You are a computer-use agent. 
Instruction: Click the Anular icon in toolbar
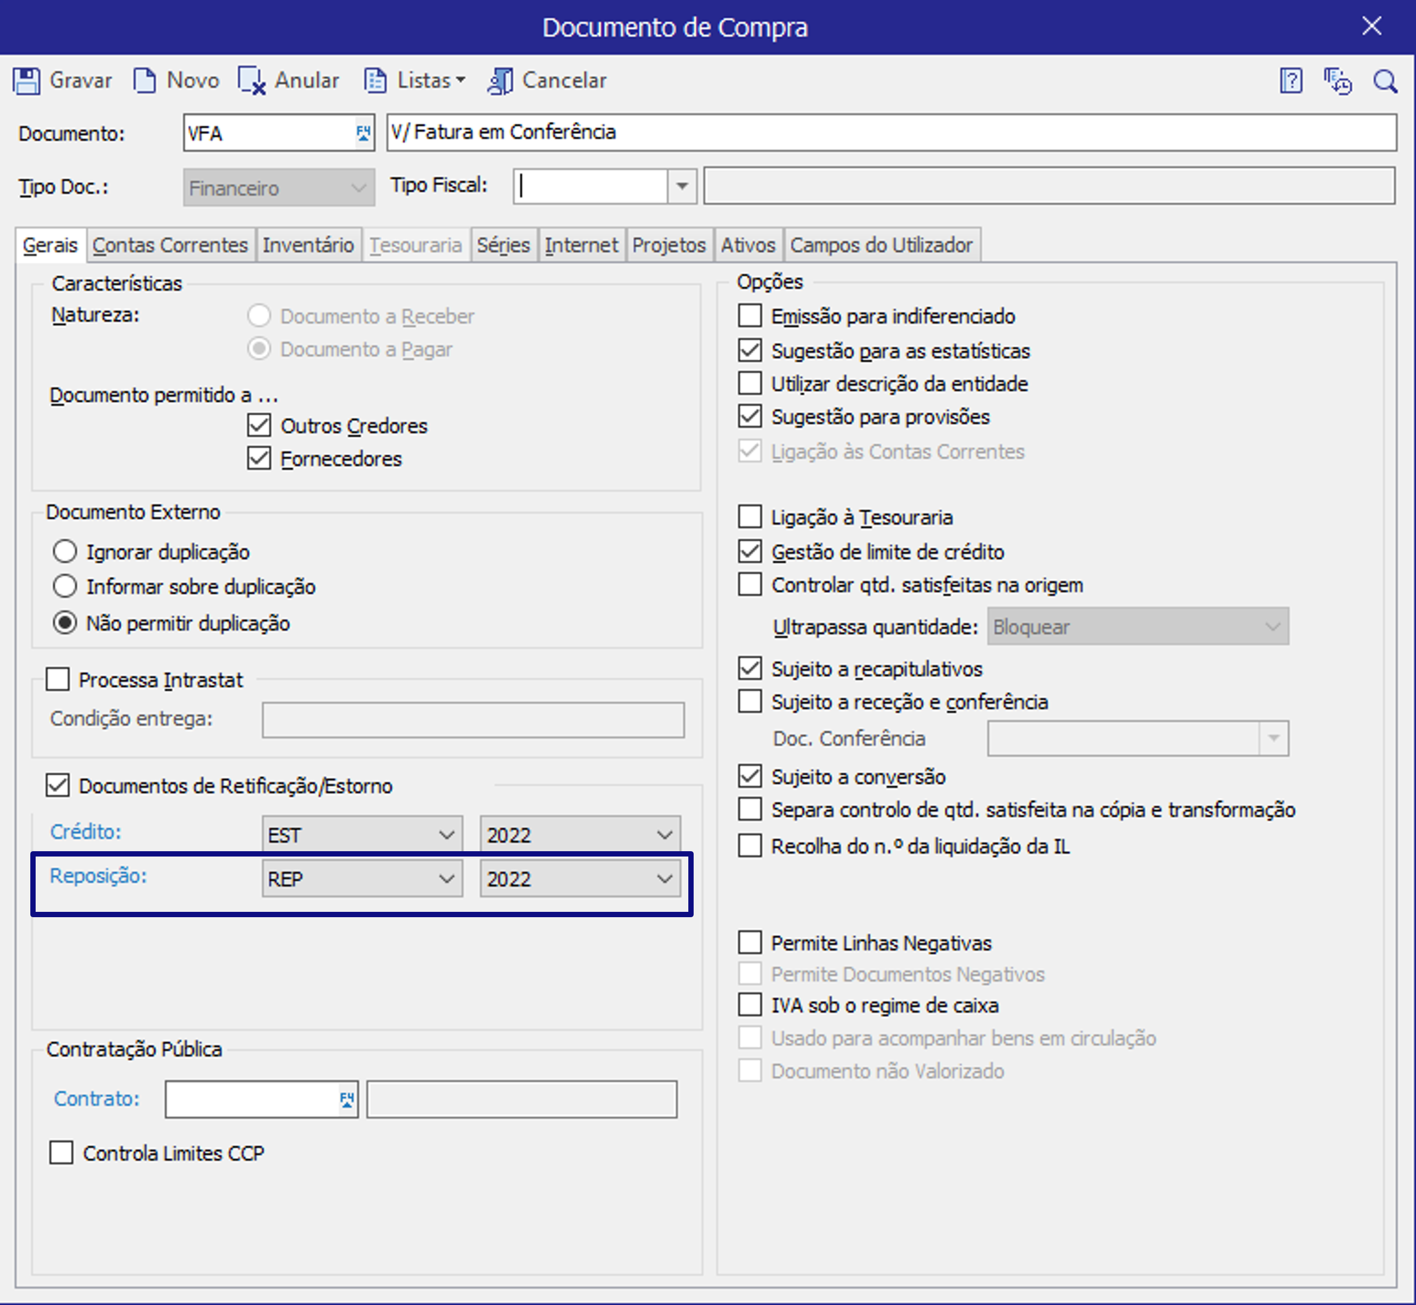click(x=252, y=80)
